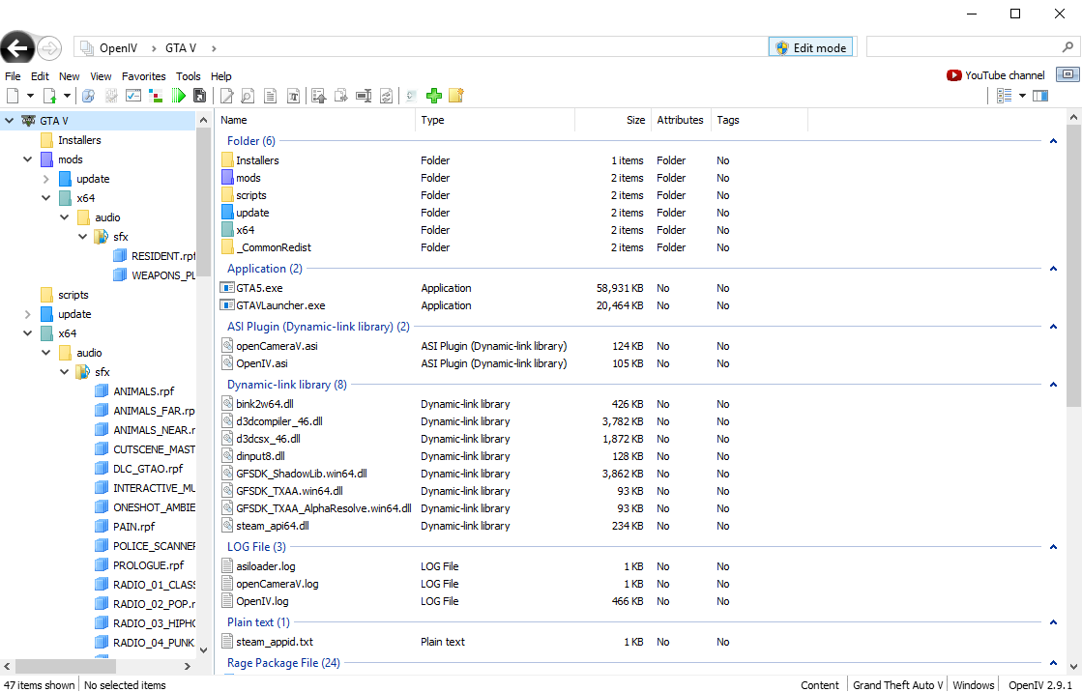
Task: Open the Tools menu
Action: (189, 76)
